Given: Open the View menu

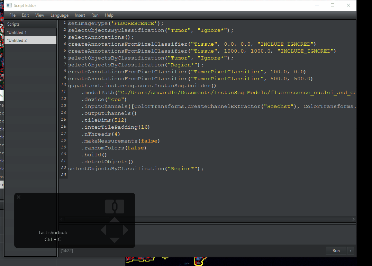Looking at the screenshot, I should (x=39, y=15).
